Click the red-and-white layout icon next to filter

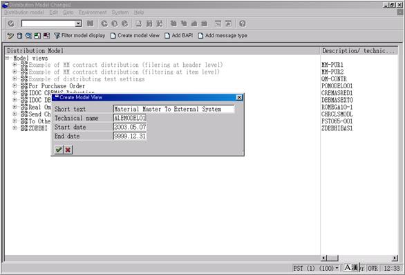pyautogui.click(x=46, y=36)
